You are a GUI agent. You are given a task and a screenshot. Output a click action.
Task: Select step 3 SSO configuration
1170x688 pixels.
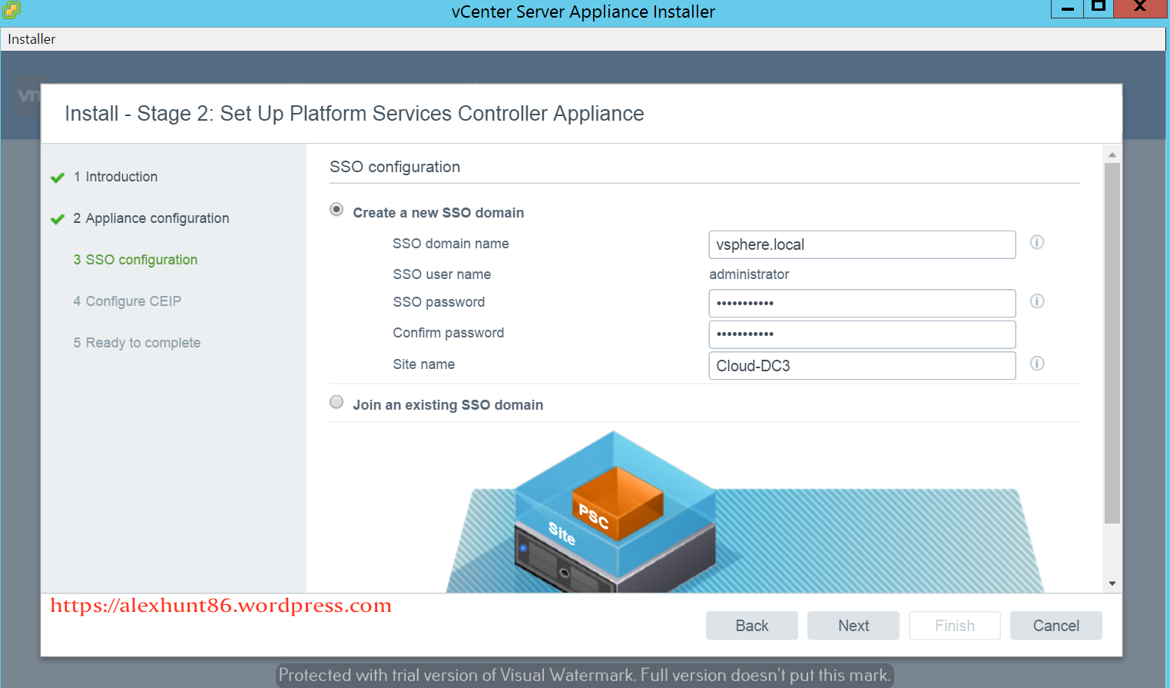pos(141,260)
